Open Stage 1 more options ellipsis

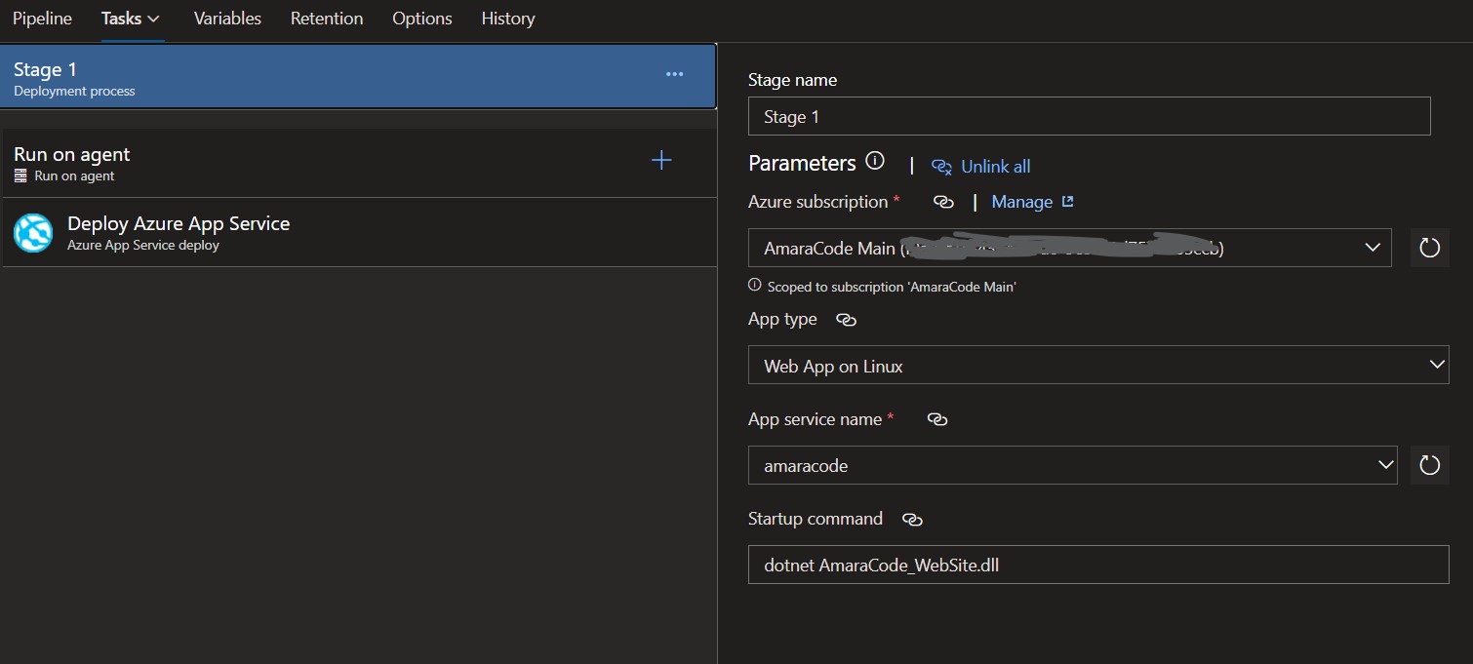point(674,74)
